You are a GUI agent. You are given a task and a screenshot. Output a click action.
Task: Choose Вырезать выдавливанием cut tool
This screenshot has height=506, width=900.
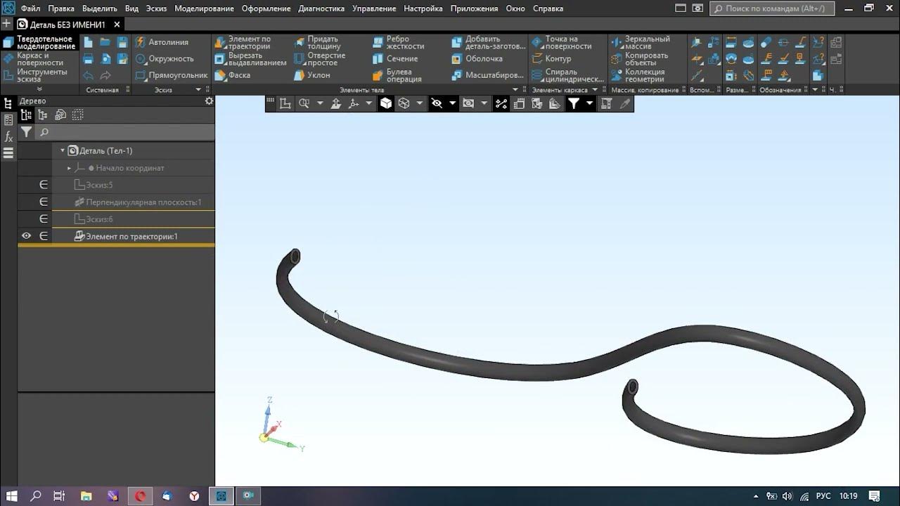[250, 58]
